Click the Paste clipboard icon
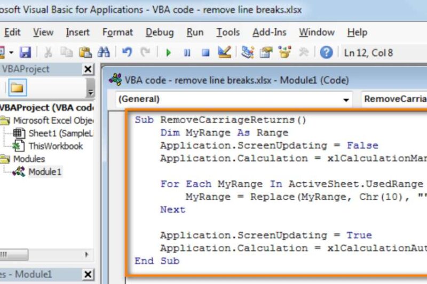The height and width of the screenshot is (284, 427). click(x=85, y=52)
